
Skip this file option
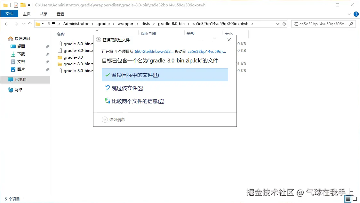pyautogui.click(x=124, y=88)
